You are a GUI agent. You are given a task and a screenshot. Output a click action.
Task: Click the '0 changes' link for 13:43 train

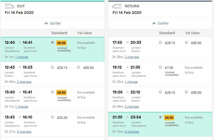click(x=24, y=132)
